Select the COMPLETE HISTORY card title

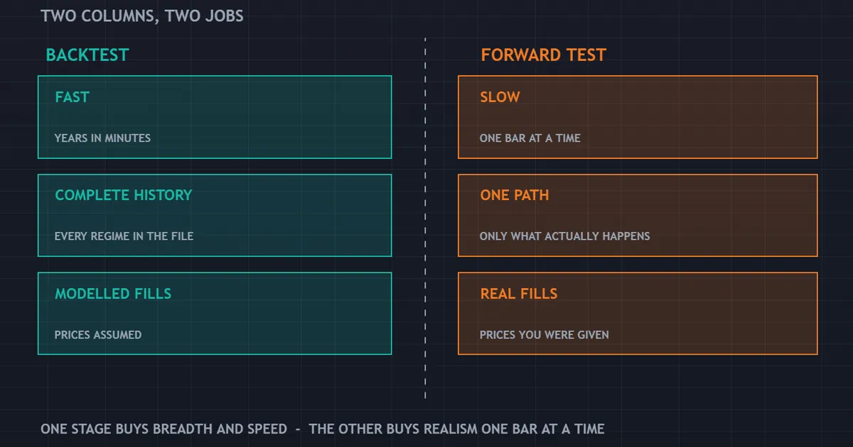click(x=124, y=195)
